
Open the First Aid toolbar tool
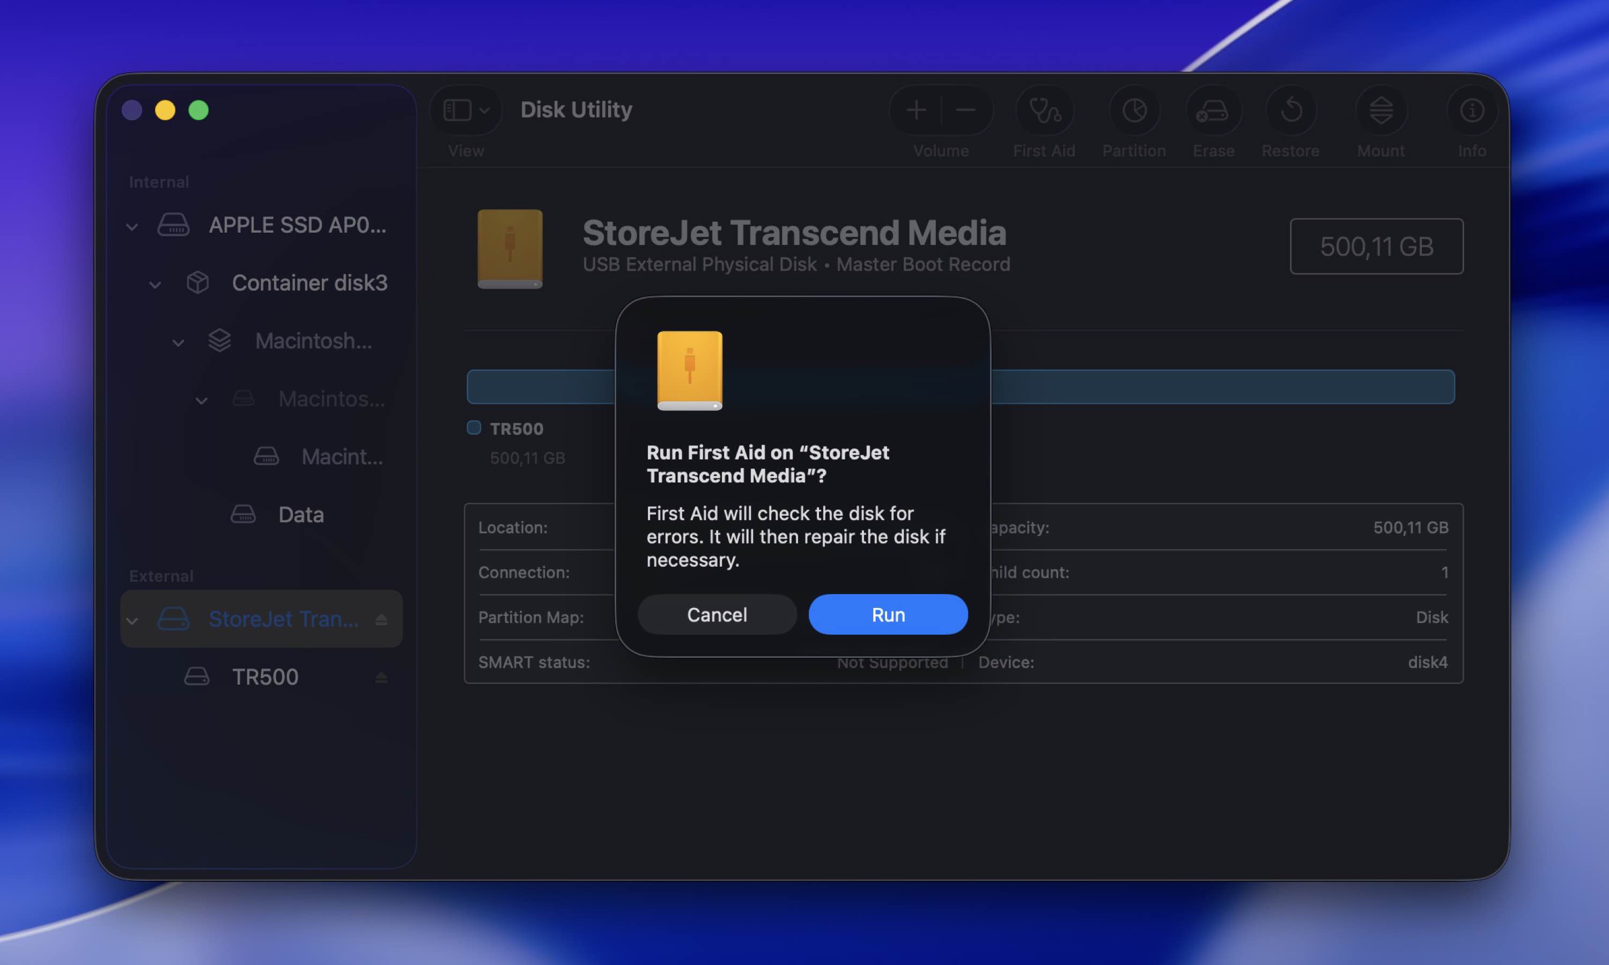coord(1044,110)
